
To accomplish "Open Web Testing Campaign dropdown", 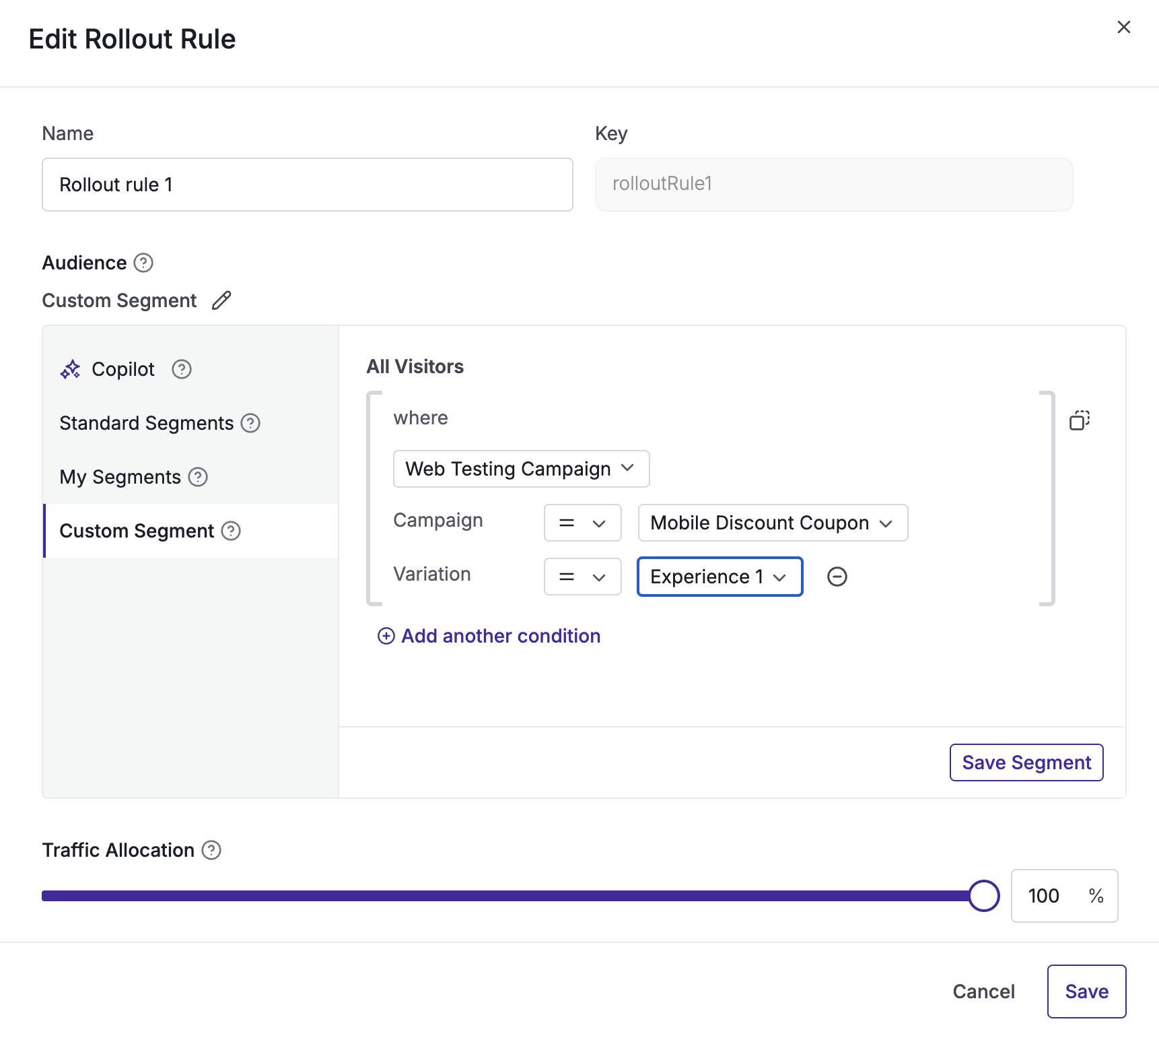I will pyautogui.click(x=522, y=469).
